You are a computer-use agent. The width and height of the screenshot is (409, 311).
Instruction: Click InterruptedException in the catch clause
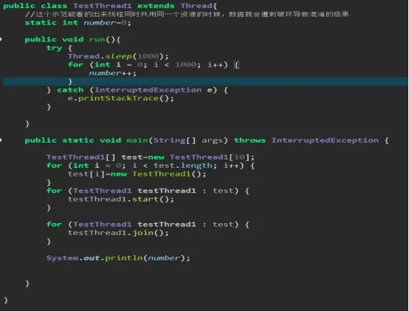tap(148, 90)
